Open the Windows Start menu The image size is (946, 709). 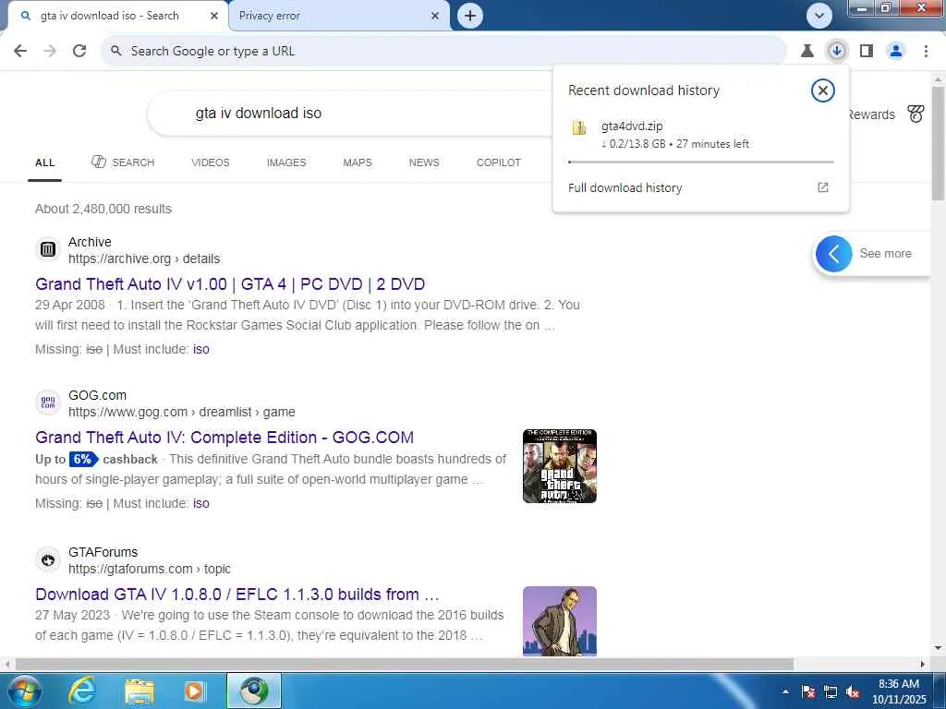pos(24,691)
